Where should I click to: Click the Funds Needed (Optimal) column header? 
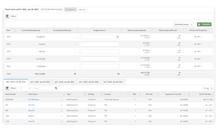(31, 30)
